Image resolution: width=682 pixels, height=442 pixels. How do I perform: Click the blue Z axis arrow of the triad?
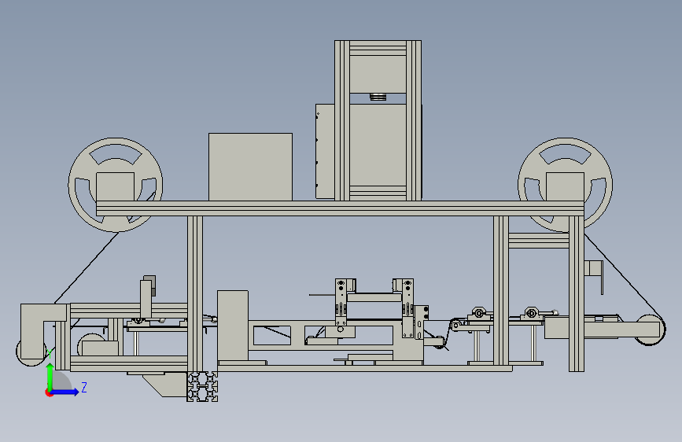[65, 392]
